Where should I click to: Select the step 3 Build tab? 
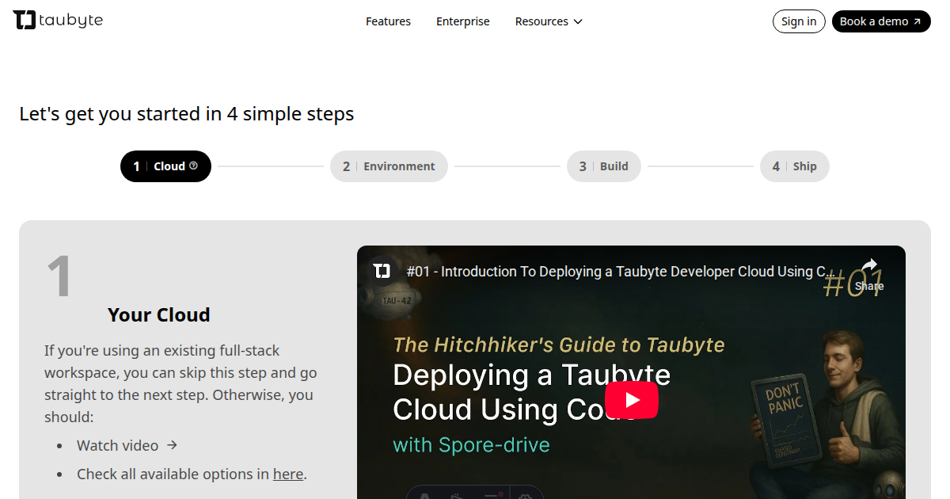[604, 166]
